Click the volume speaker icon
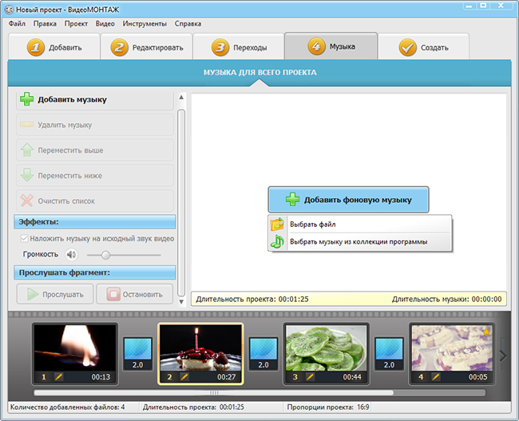The image size is (519, 421). pos(71,254)
